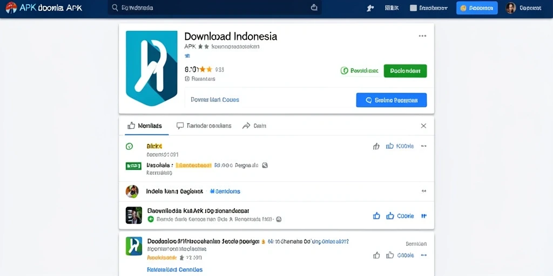Open dark thumbnail of "Daovnilodia KalArk" post
This screenshot has width=553, height=276.
click(134, 215)
